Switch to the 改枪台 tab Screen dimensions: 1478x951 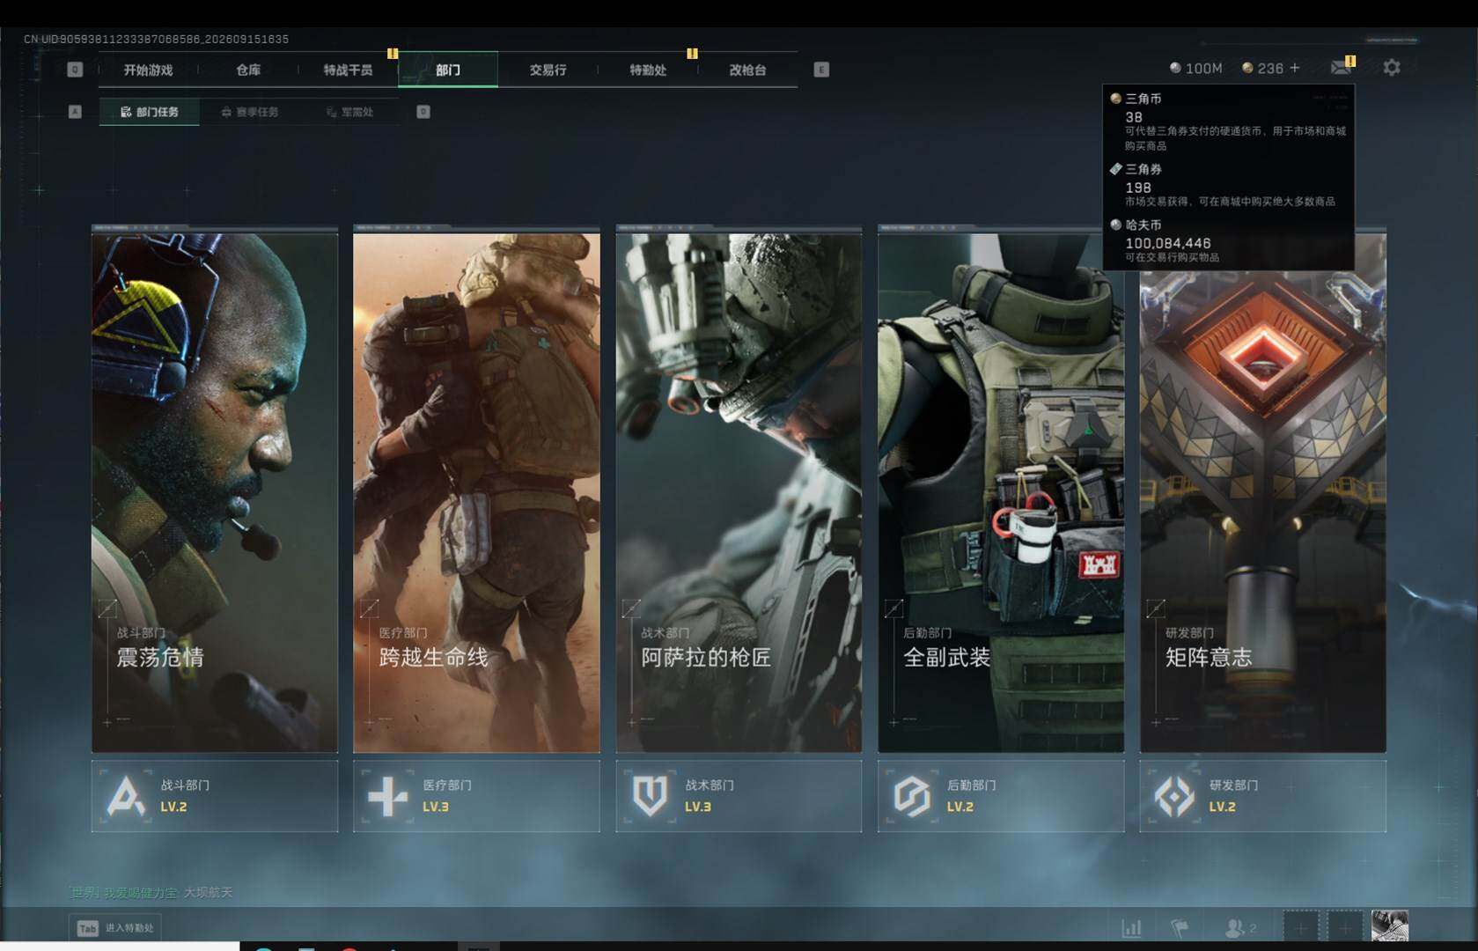[747, 70]
